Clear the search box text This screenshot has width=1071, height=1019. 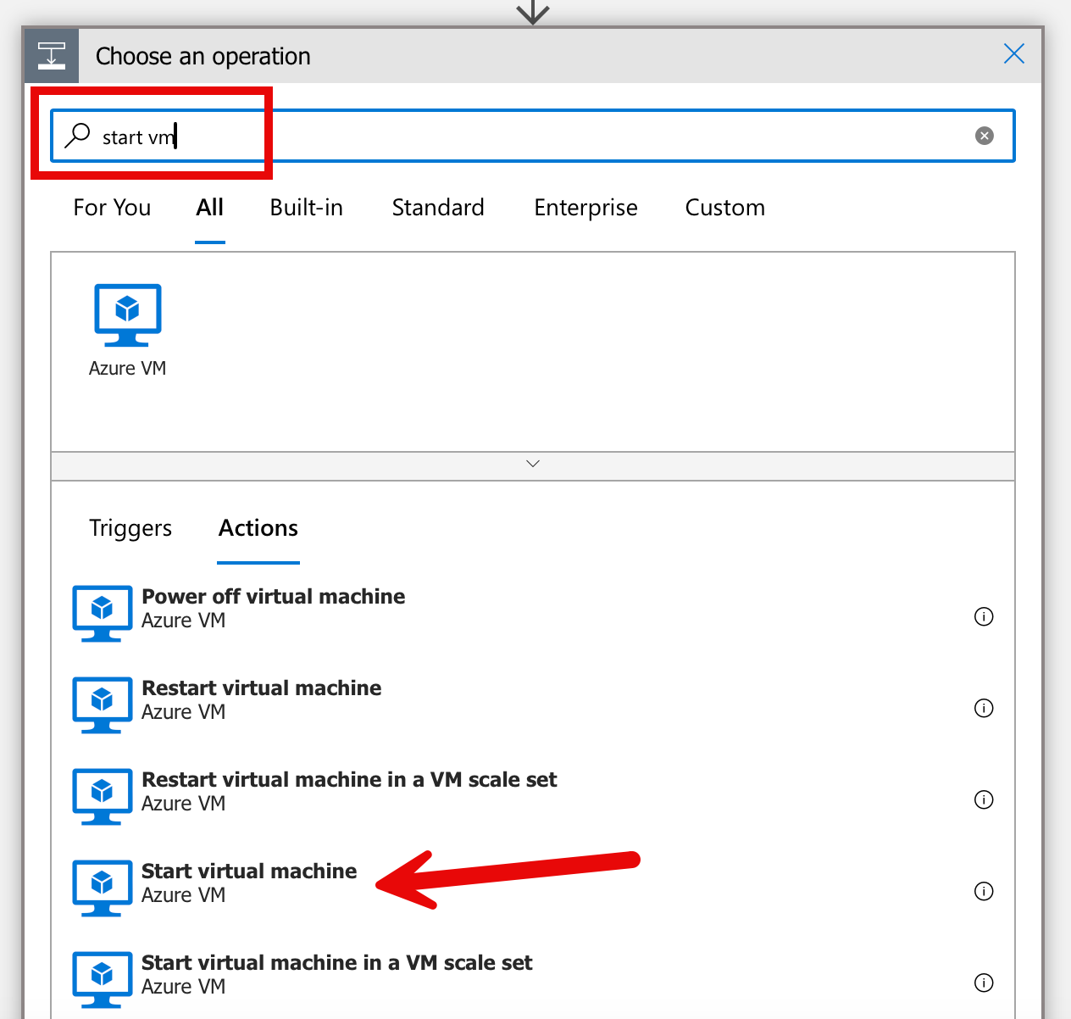click(x=984, y=136)
